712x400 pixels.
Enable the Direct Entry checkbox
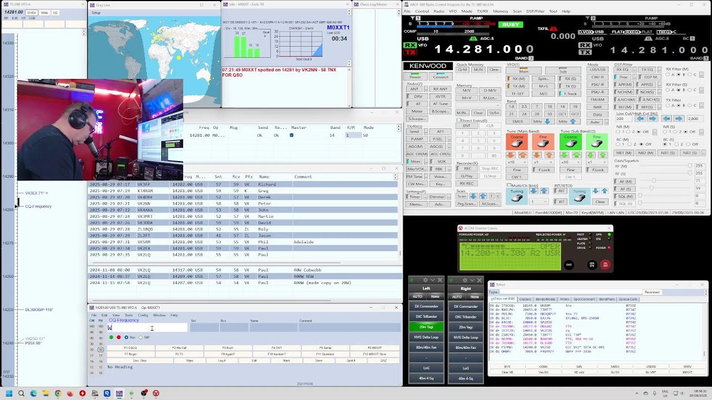coord(458,120)
